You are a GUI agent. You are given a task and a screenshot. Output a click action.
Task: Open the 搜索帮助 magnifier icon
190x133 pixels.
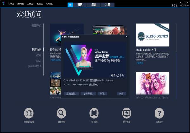click(61, 113)
